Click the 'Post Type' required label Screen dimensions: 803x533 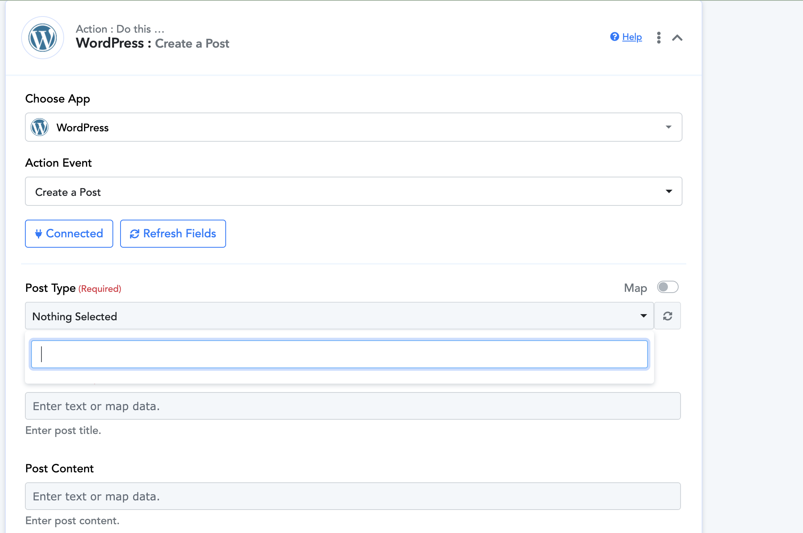[x=73, y=288]
